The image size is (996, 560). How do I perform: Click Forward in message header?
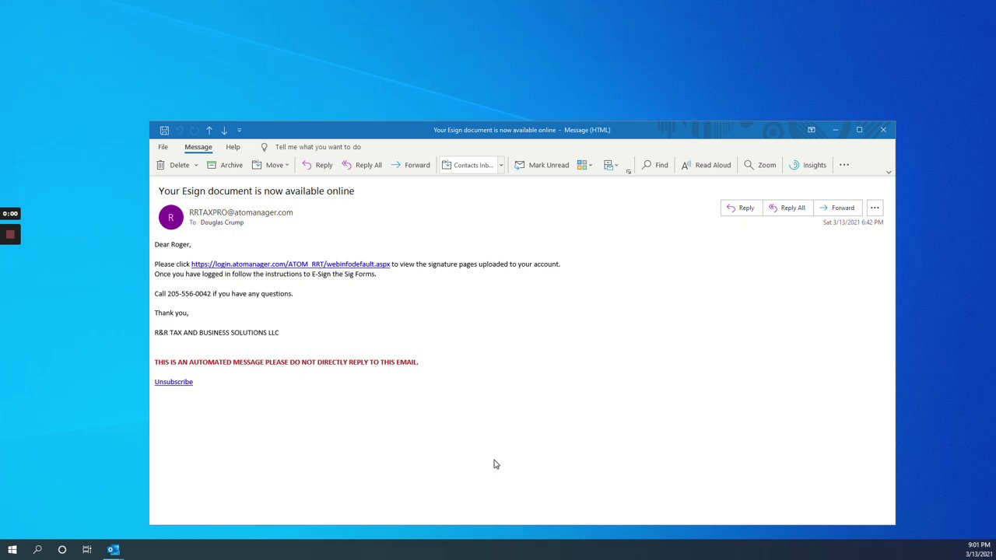click(836, 208)
